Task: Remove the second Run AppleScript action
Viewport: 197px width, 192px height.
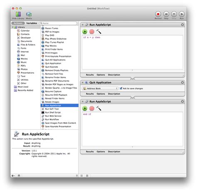Action: click(x=182, y=101)
